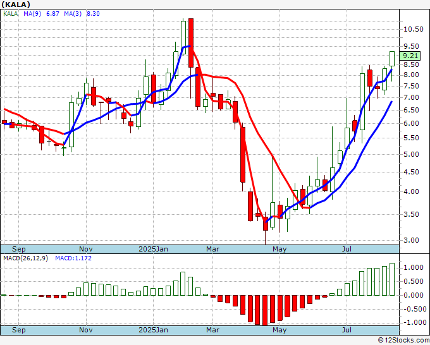The width and height of the screenshot is (430, 345).
Task: Click the 0.000 MACD axis label
Action: pos(414,296)
